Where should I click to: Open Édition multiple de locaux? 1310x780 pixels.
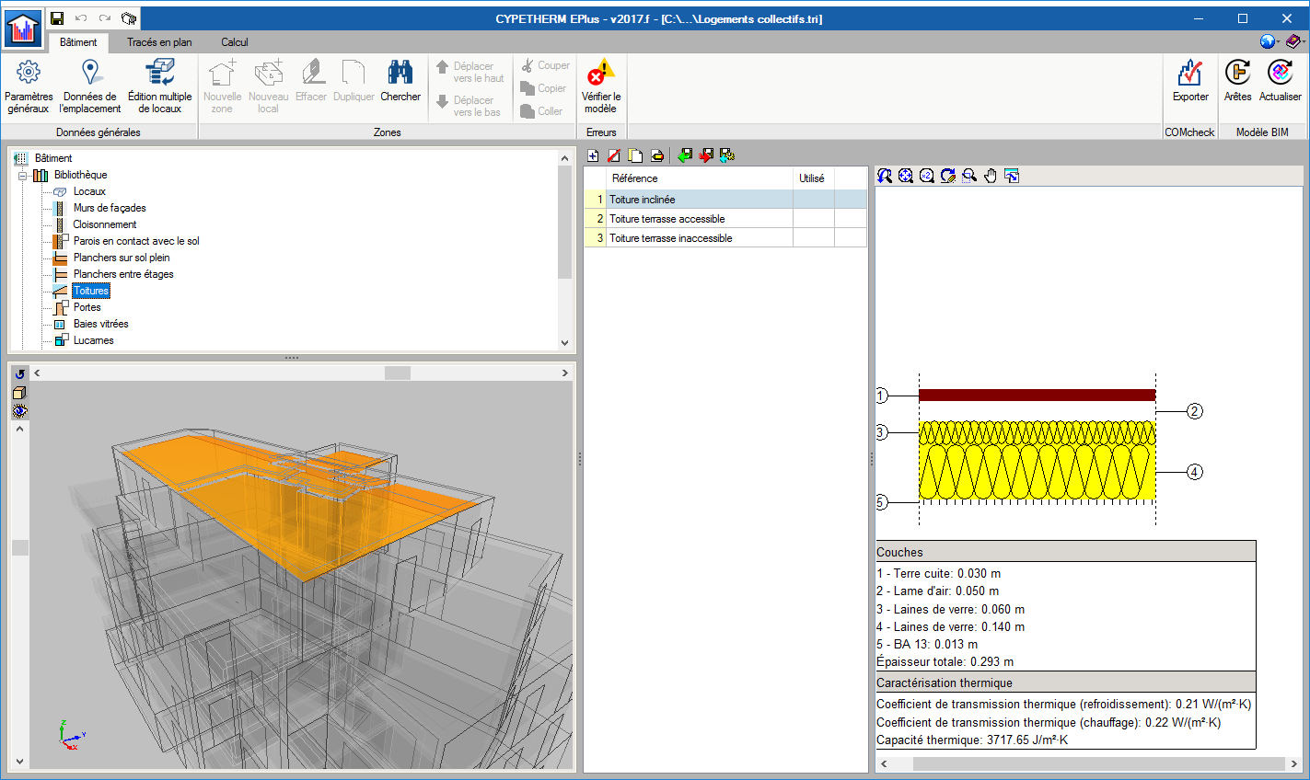(160, 86)
